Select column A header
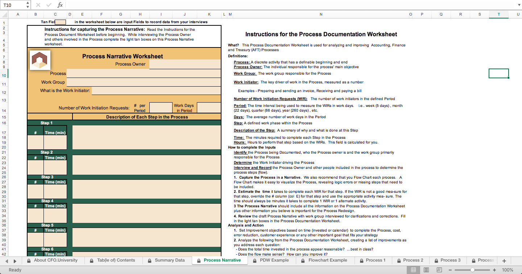Image resolution: width=522 pixels, height=274 pixels. tap(17, 14)
